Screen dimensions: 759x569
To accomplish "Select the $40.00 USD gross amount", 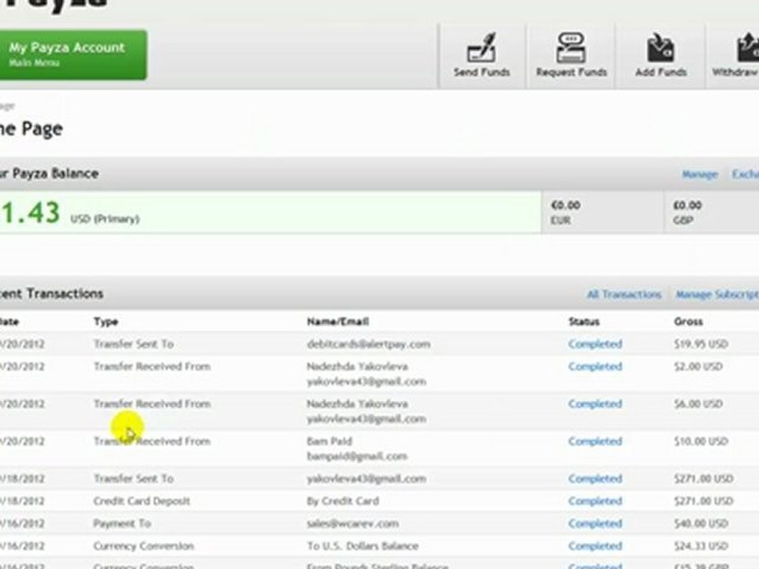I will point(701,523).
